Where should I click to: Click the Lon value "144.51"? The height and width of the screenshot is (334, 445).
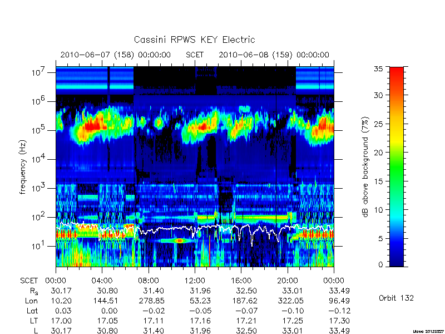(105, 301)
